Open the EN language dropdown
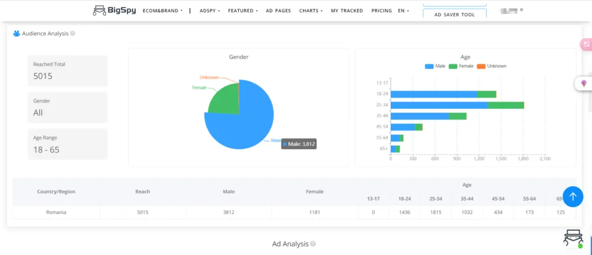The height and width of the screenshot is (255, 592). coord(404,10)
